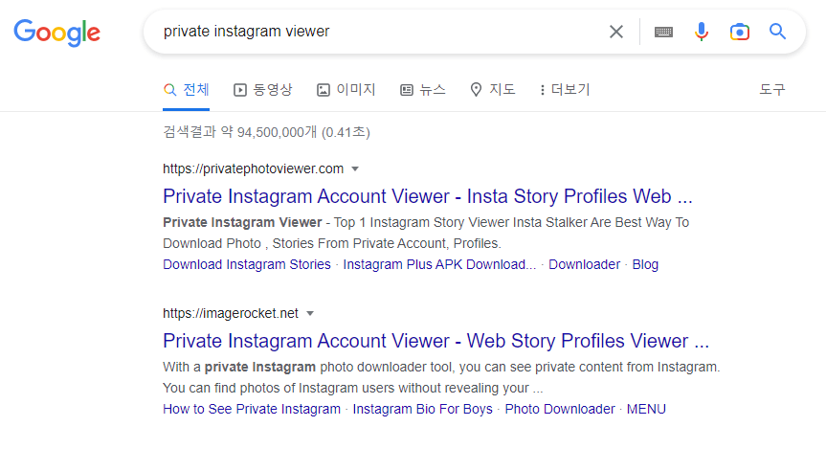The width and height of the screenshot is (826, 449).
Task: Click the https://imagerocket.net URL text
Action: coord(231,313)
